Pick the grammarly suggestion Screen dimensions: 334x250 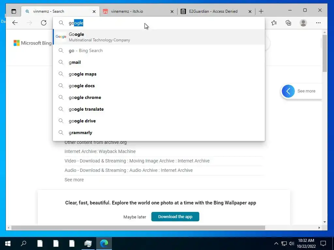(159, 132)
